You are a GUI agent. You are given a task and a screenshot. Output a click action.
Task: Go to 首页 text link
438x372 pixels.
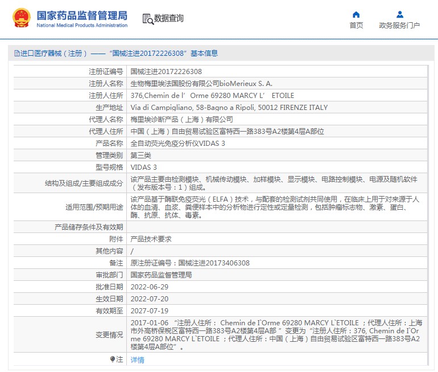pos(356,26)
